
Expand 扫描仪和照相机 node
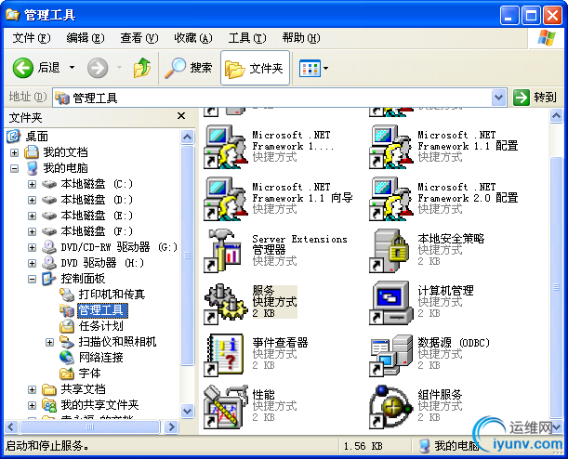pyautogui.click(x=49, y=342)
